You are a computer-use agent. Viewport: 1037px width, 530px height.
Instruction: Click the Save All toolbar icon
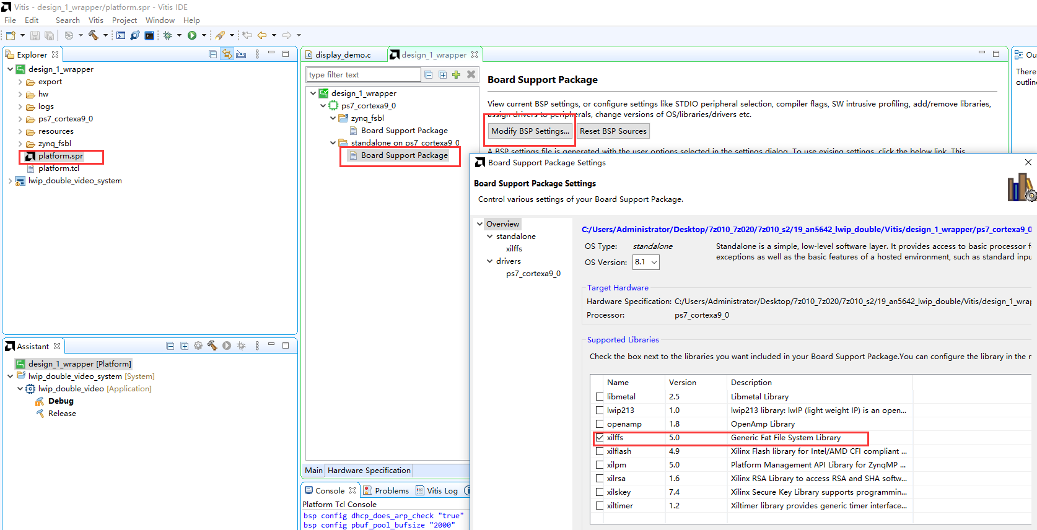click(49, 35)
